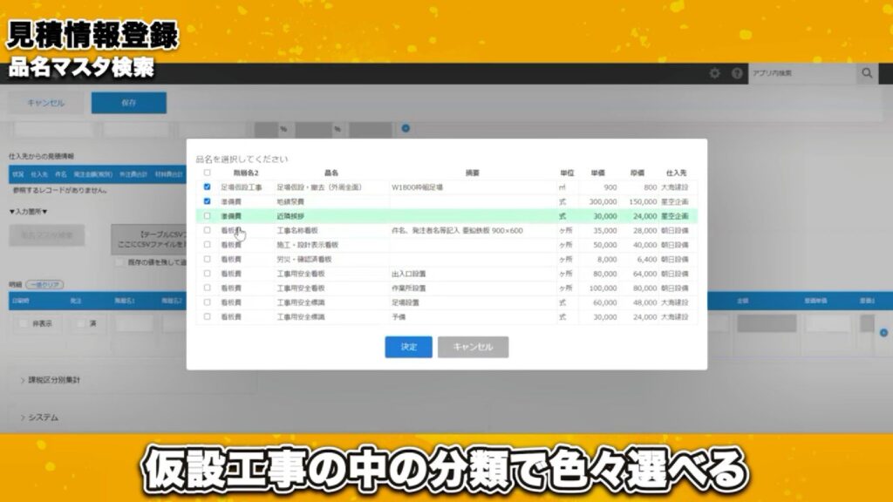
Task: Check the 近隣挨拶 row checkbox
Action: [x=207, y=216]
